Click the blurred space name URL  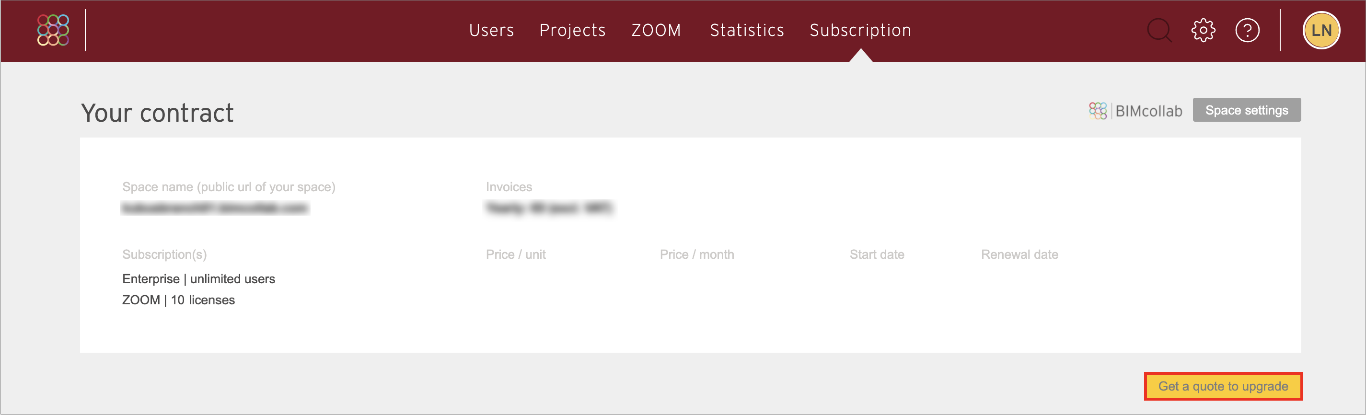click(215, 208)
